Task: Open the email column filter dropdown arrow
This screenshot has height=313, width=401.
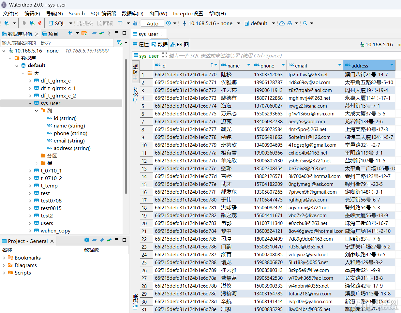Action: point(340,65)
